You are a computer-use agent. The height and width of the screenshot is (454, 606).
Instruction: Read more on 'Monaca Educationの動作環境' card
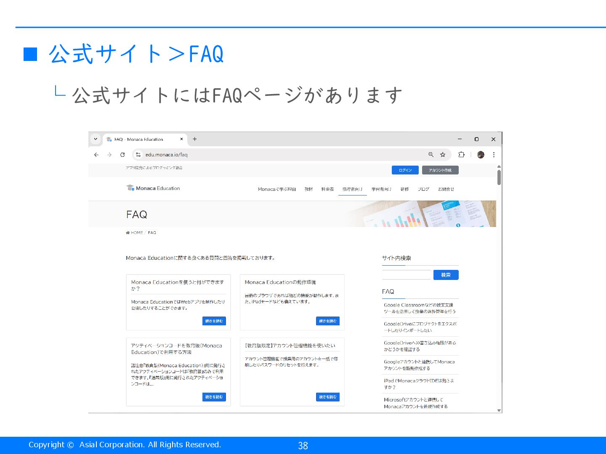point(327,321)
